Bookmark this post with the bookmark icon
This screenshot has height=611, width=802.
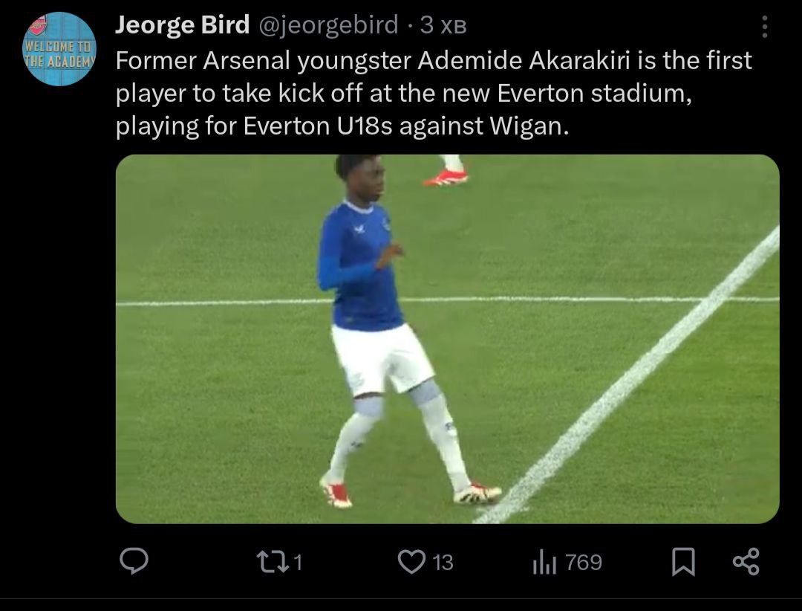682,562
